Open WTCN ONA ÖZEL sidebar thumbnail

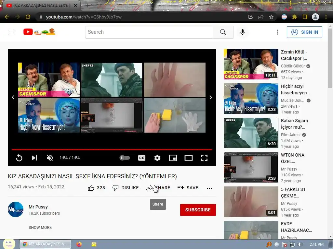click(x=251, y=167)
